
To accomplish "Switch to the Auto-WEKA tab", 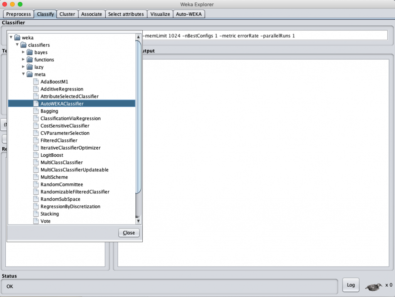I will [189, 14].
